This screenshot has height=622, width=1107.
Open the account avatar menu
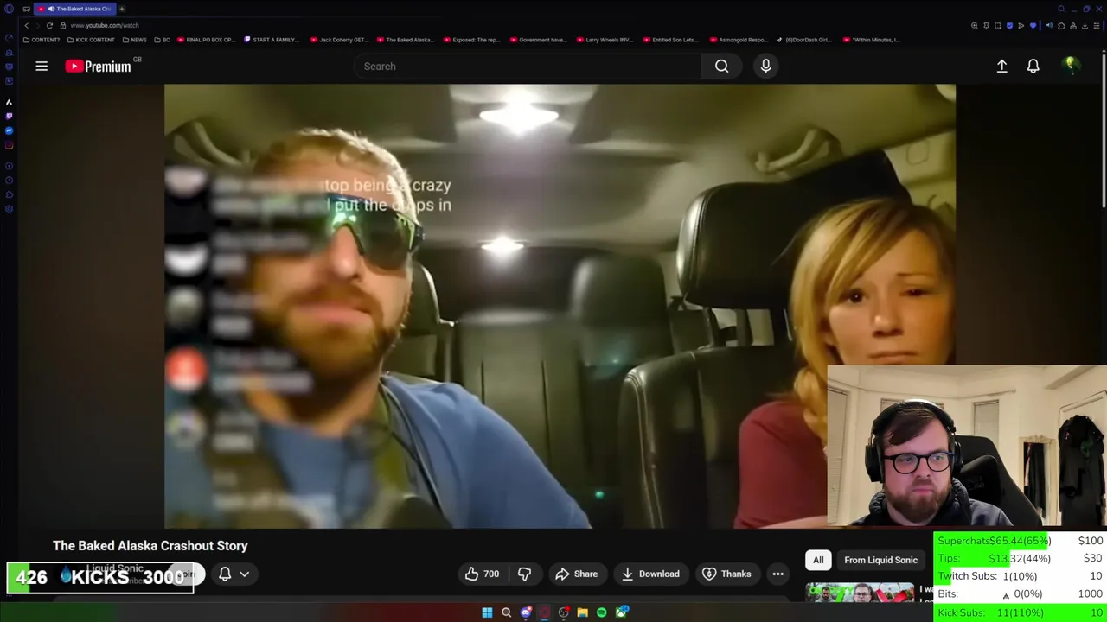1071,66
